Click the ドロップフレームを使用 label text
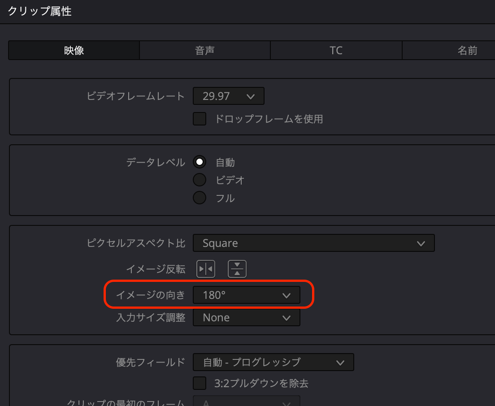This screenshot has width=495, height=406. click(x=269, y=119)
